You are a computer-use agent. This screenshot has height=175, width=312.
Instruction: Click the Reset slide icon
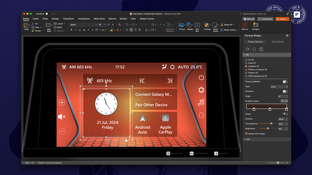[55, 27]
